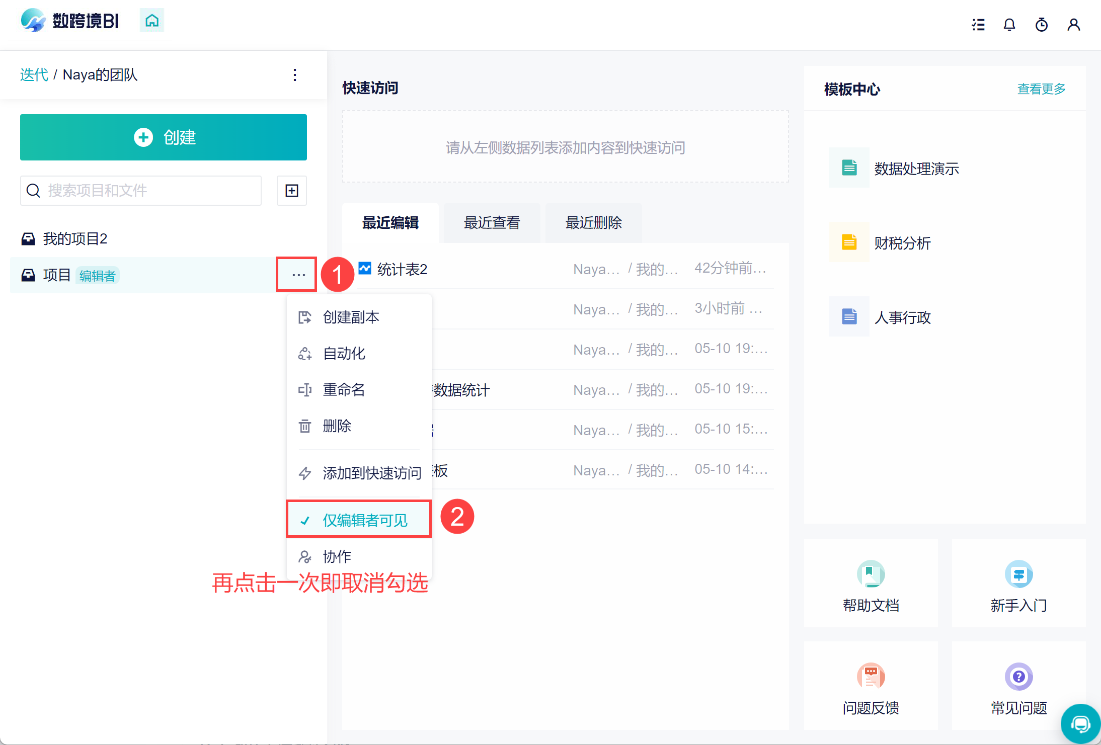Open the notification bell
The height and width of the screenshot is (745, 1101).
[x=1009, y=25]
